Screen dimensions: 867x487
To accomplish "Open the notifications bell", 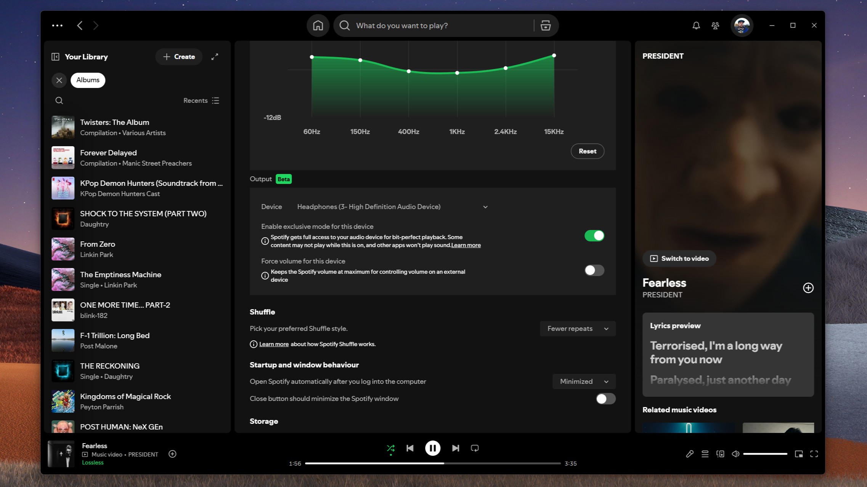I will (696, 26).
